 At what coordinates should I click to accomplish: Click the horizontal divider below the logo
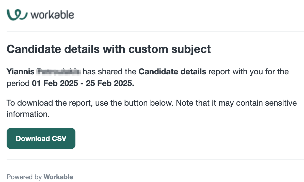155,31
